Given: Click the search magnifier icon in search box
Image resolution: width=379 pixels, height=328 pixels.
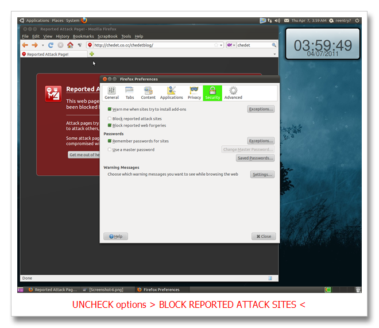Looking at the screenshot, I should click(273, 45).
